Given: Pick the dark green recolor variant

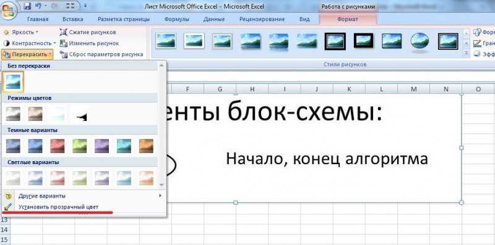Looking at the screenshot, I should coord(80,146).
